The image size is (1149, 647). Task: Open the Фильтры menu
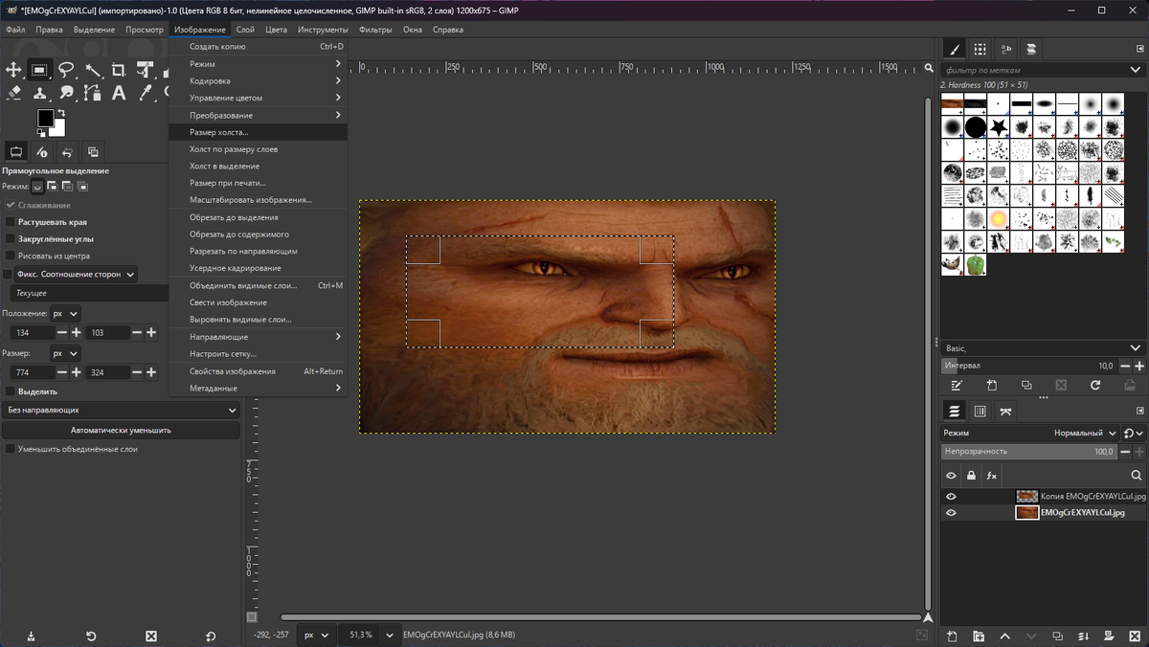375,30
